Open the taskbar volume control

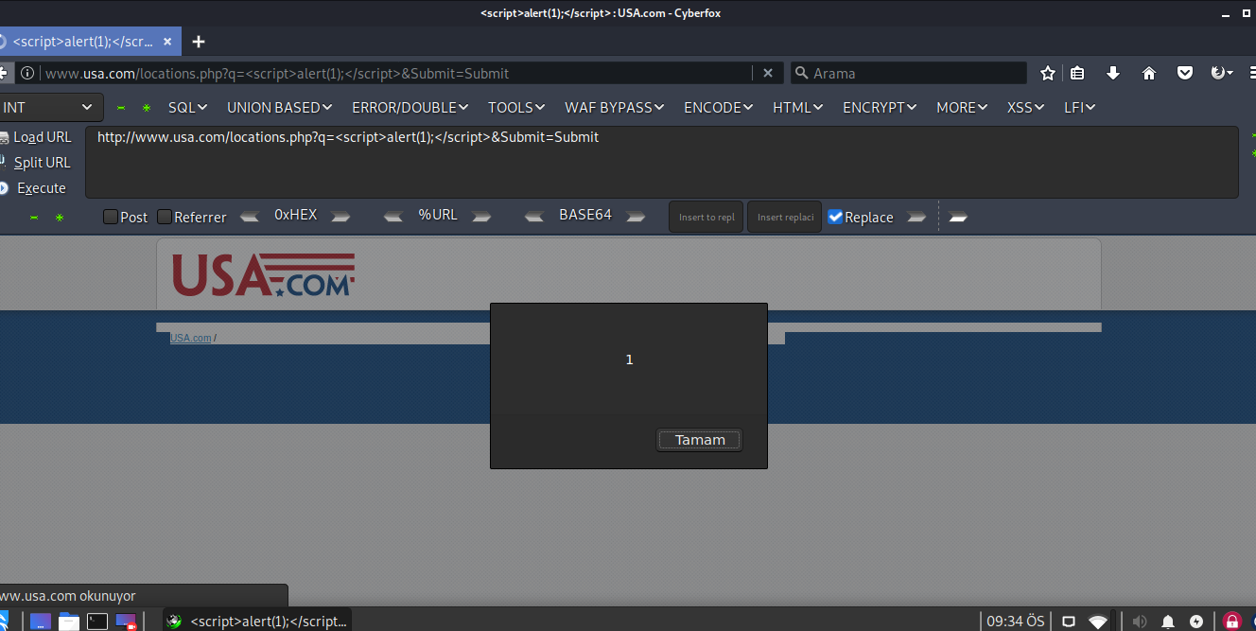click(1140, 622)
